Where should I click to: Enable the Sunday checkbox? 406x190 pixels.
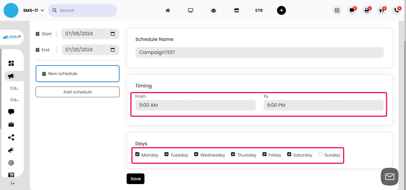[x=320, y=154]
